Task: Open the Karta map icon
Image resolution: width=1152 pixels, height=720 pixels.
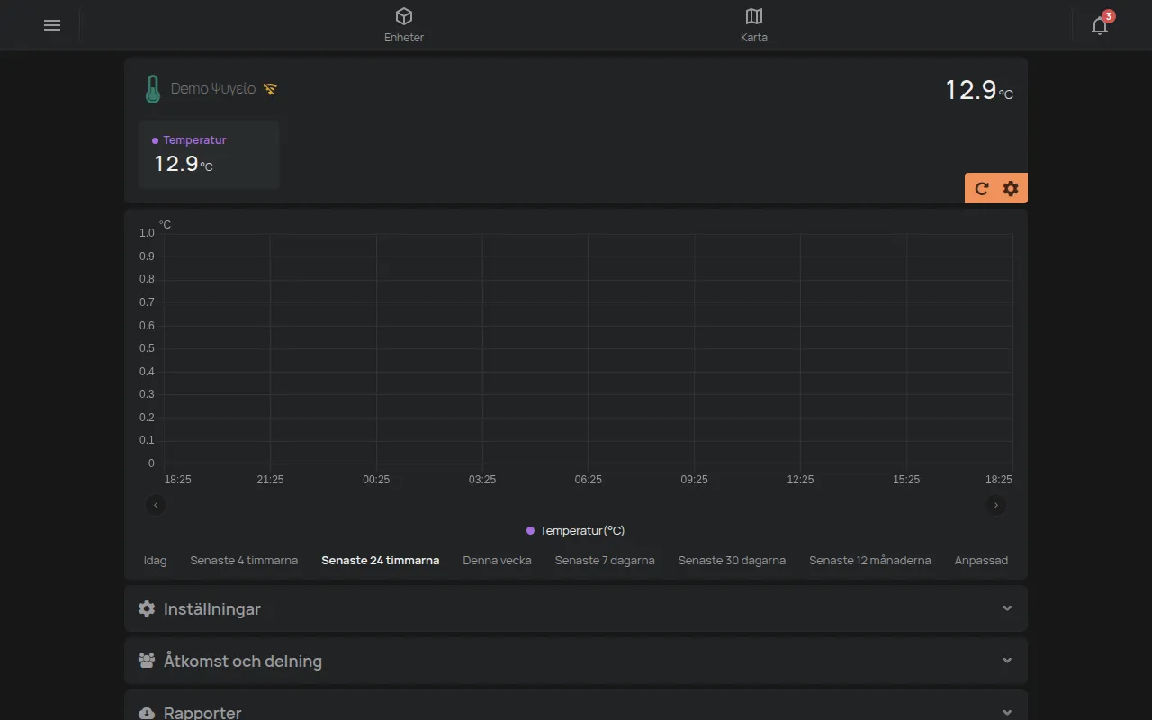Action: tap(754, 16)
